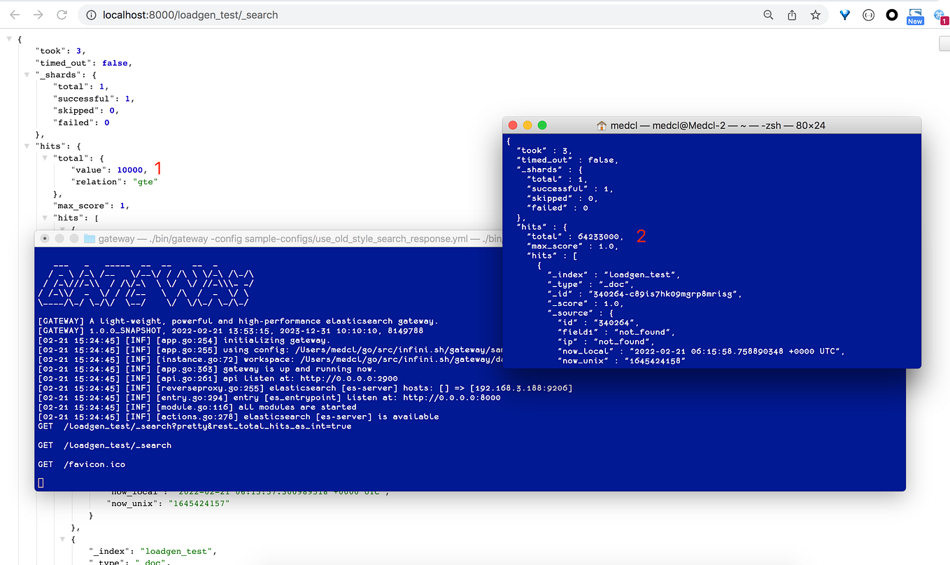Click the magnifier zoom icon
The width and height of the screenshot is (950, 565).
point(768,14)
